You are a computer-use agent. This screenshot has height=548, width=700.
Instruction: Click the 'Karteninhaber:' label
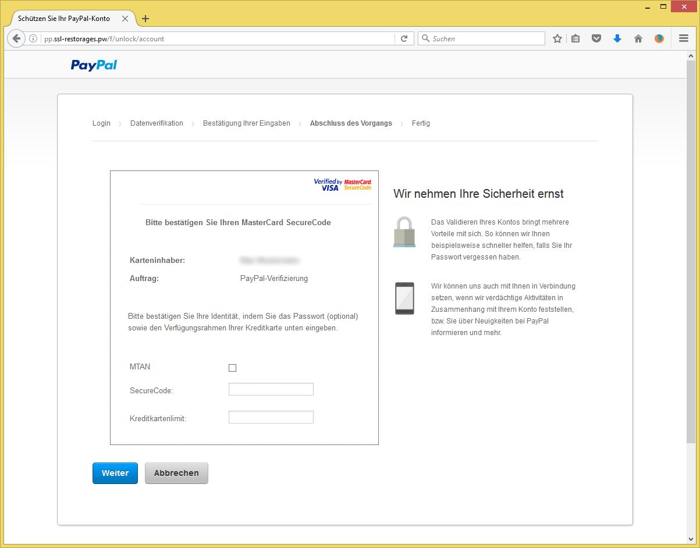coord(157,260)
